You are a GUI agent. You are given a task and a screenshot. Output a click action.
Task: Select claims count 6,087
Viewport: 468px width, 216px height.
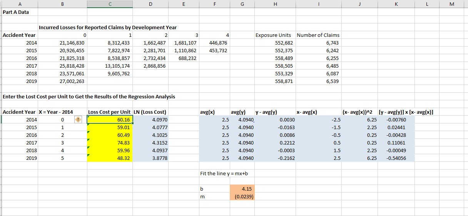point(332,73)
